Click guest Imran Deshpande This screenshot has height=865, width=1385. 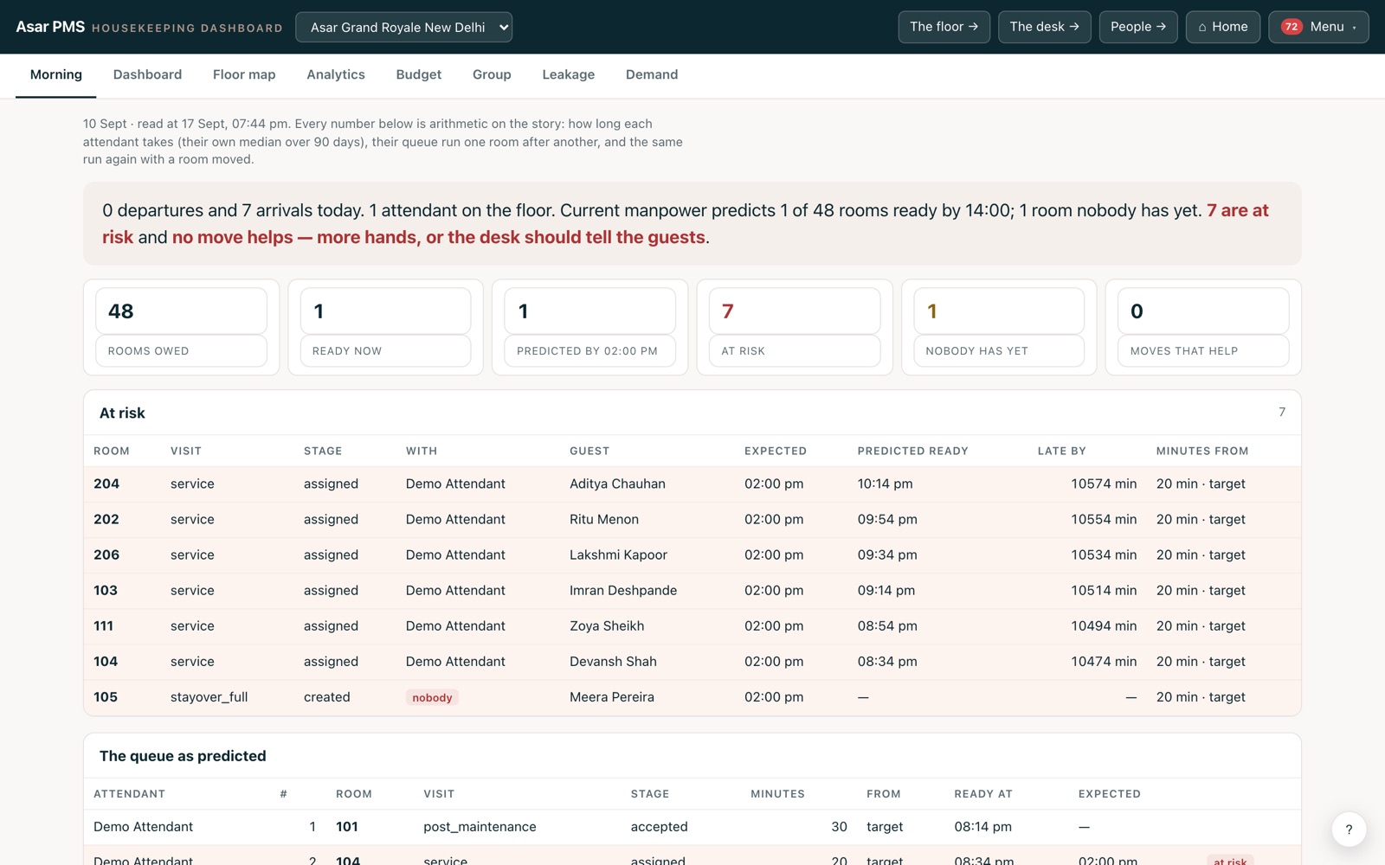coord(623,590)
